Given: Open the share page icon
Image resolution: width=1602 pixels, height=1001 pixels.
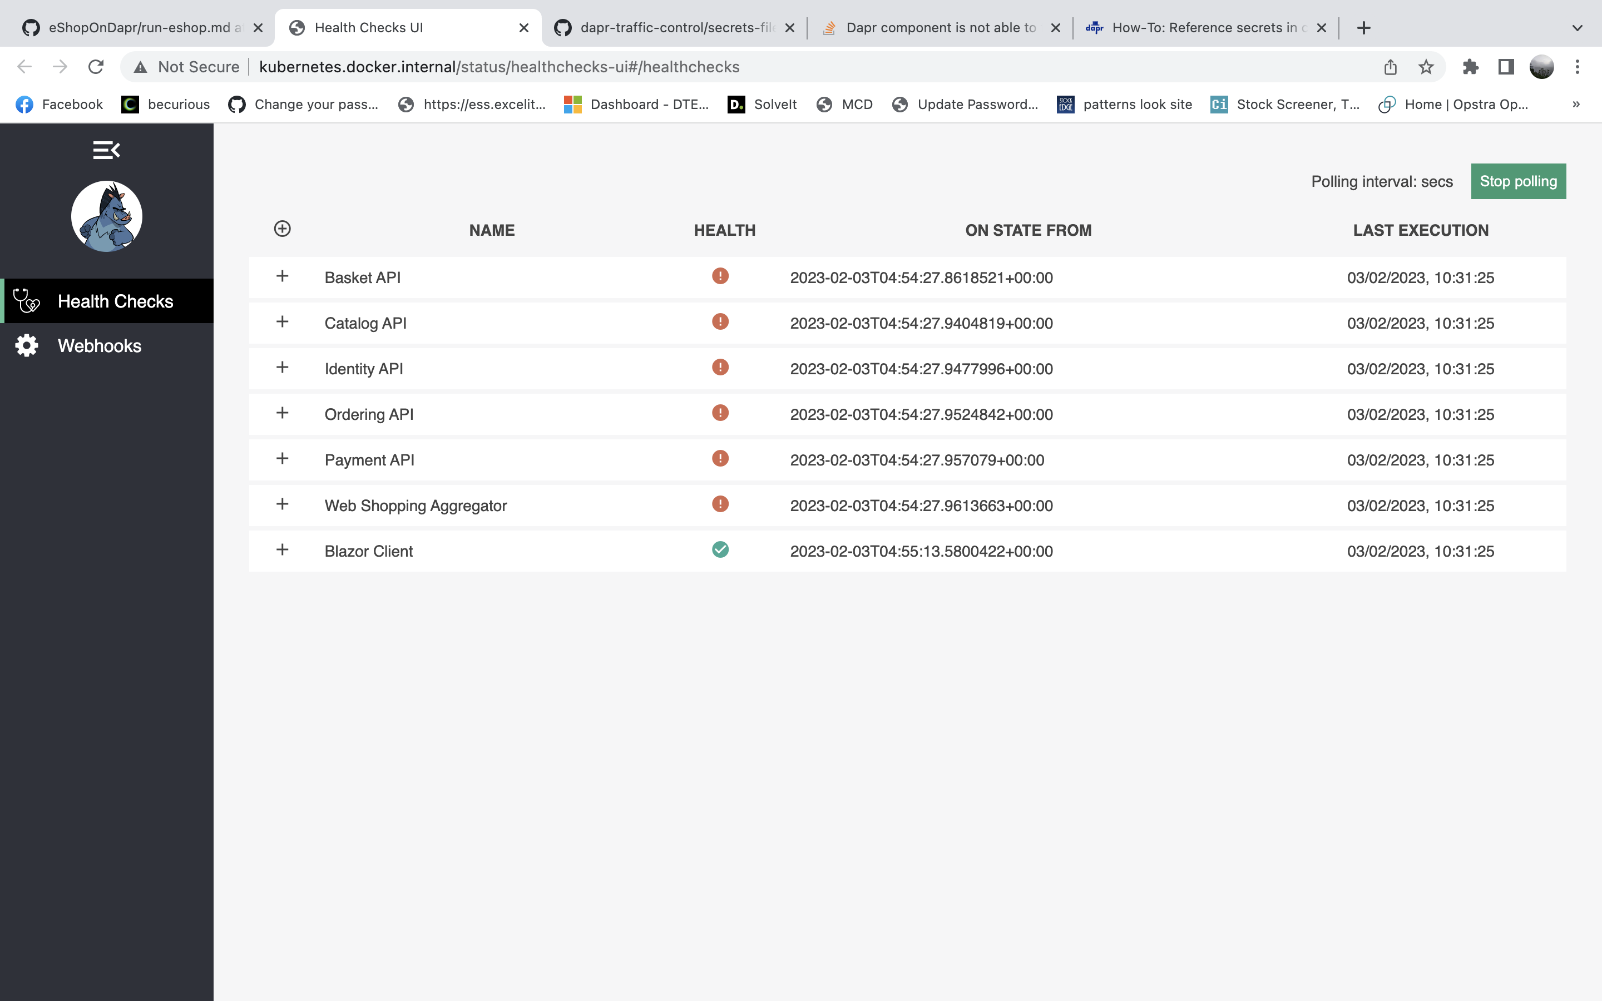Looking at the screenshot, I should pos(1390,66).
